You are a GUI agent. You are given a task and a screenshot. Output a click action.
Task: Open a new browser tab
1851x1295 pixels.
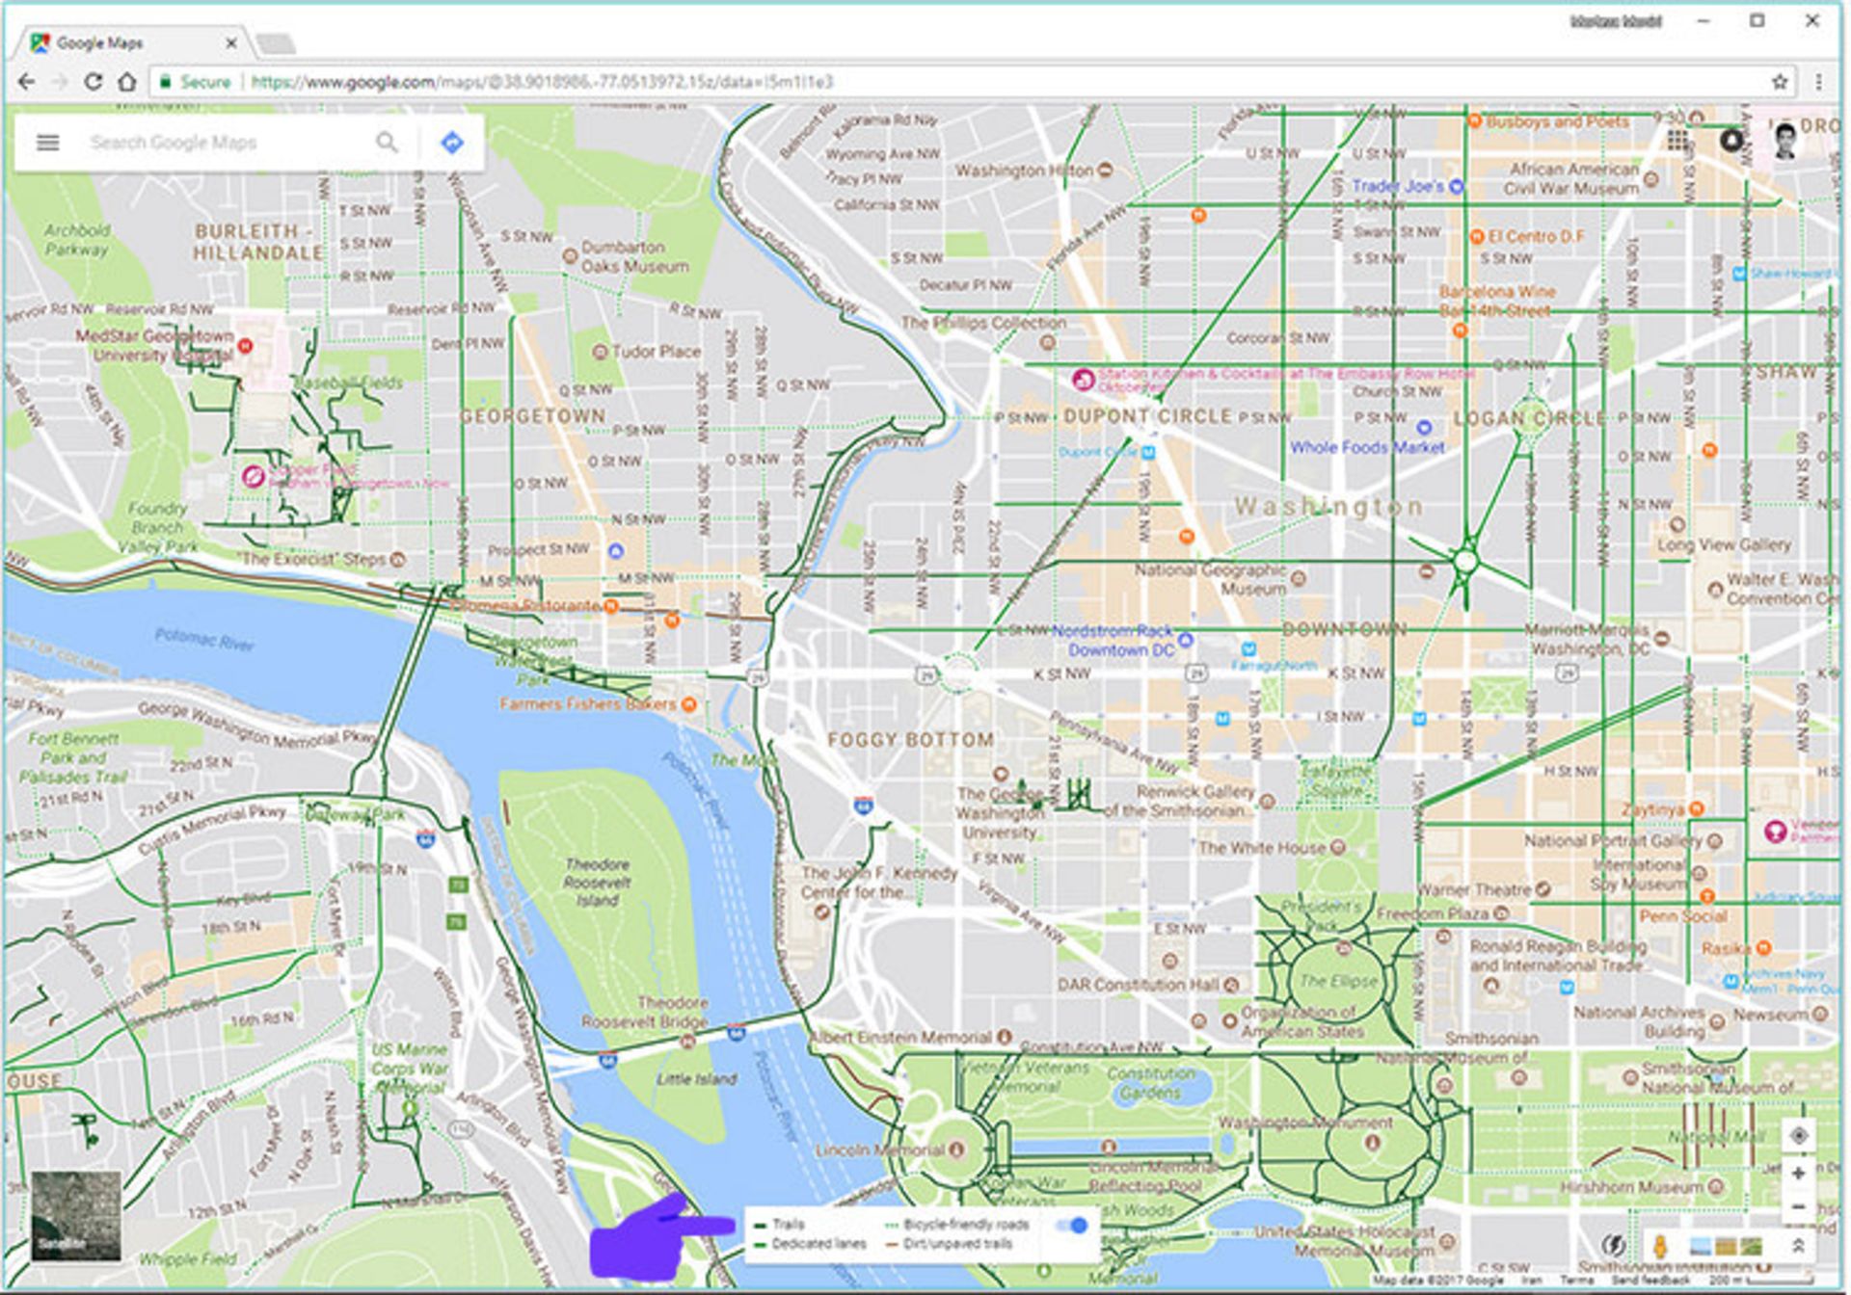point(276,44)
